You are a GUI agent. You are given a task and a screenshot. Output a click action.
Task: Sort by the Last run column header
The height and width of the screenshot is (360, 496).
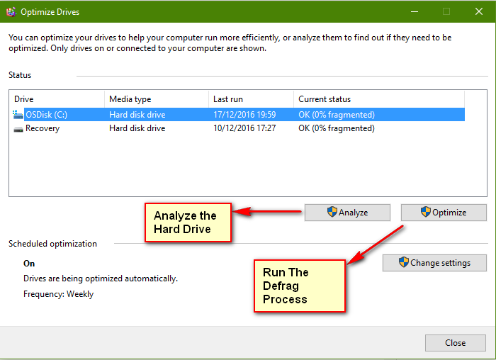(251, 99)
